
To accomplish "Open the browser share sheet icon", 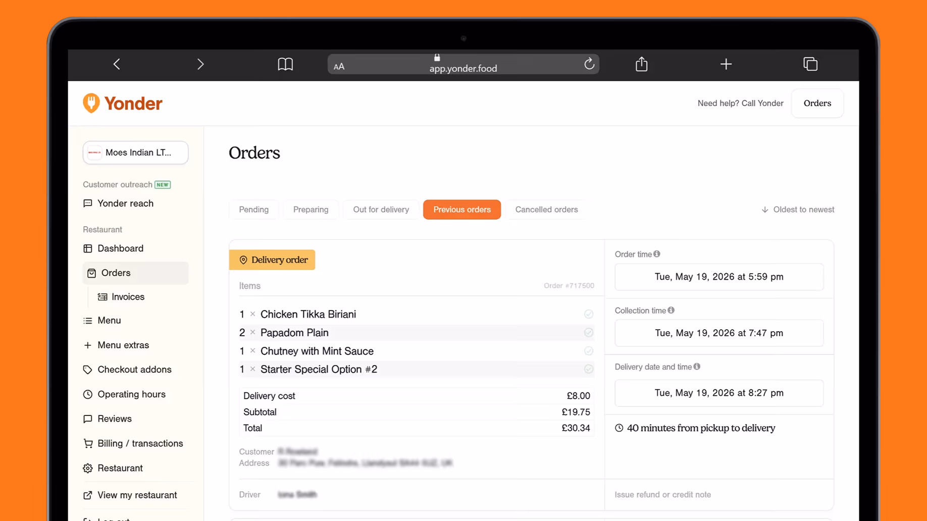I will [x=641, y=64].
